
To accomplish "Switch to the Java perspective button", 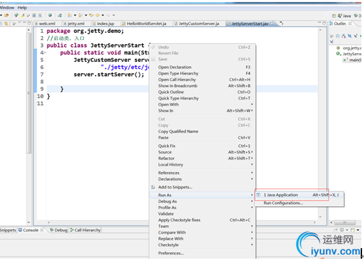I will 344,16.
